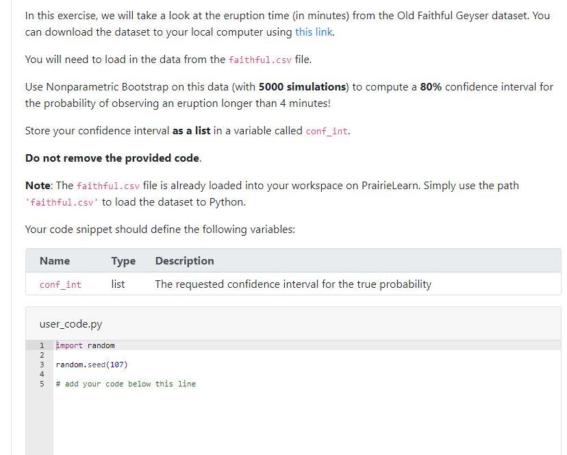Select line number 5 in editor gutter

pyautogui.click(x=42, y=384)
